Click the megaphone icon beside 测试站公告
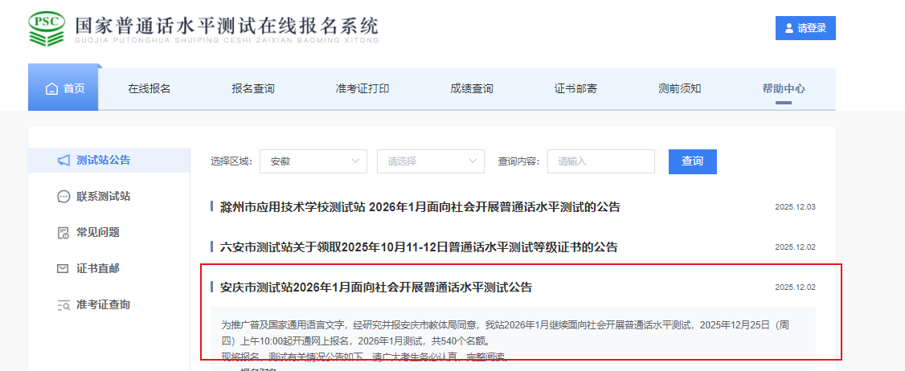Screen dimensions: 905x371 tap(63, 161)
